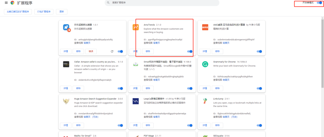Open 详情 for LeapCa

[135, 125]
